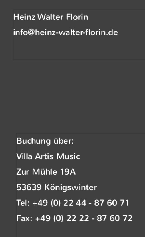
Task: Click the postal code 53639
Action: tap(29, 187)
